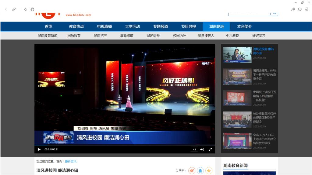Go to 湖南教育新闻 in the sub-navigation

point(48,36)
